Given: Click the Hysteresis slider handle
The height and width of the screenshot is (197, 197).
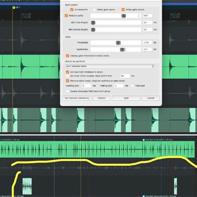Looking at the screenshot, I should click(x=122, y=49).
